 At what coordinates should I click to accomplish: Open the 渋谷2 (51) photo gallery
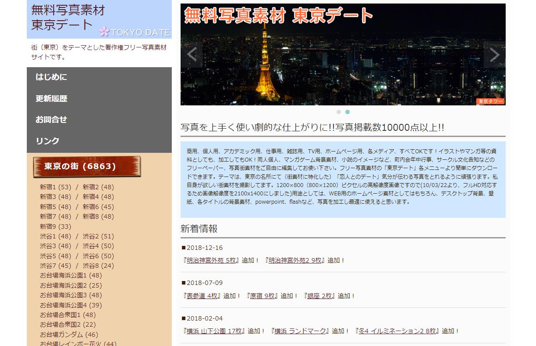coord(98,236)
